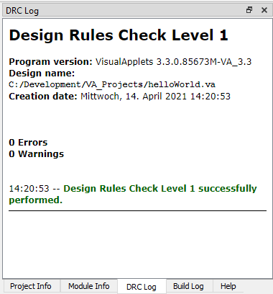Click the '14:20:53 --' log timestamp
The width and height of the screenshot is (273, 294).
[34, 189]
